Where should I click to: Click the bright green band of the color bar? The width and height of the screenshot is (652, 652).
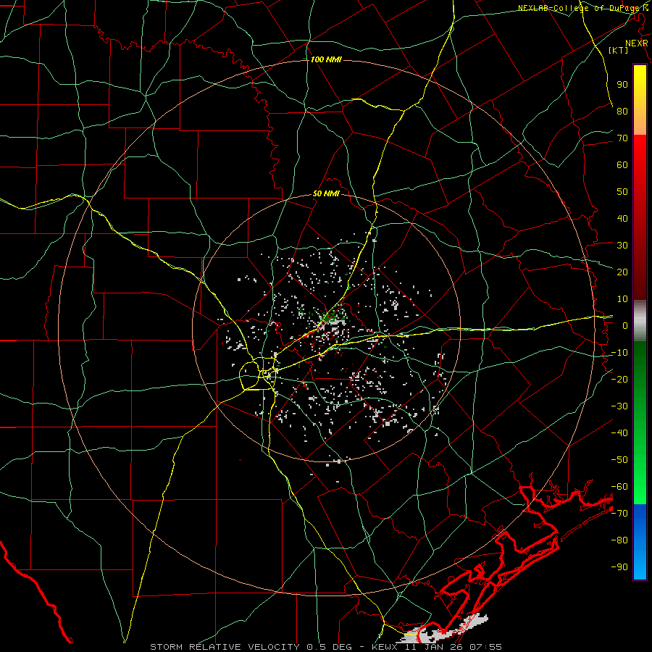[640, 423]
